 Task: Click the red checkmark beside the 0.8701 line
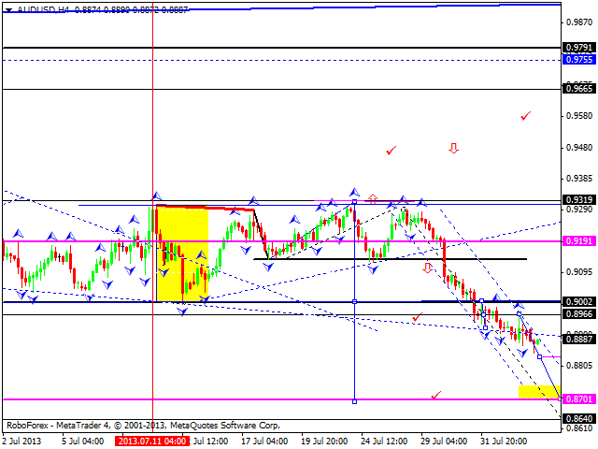tap(435, 396)
